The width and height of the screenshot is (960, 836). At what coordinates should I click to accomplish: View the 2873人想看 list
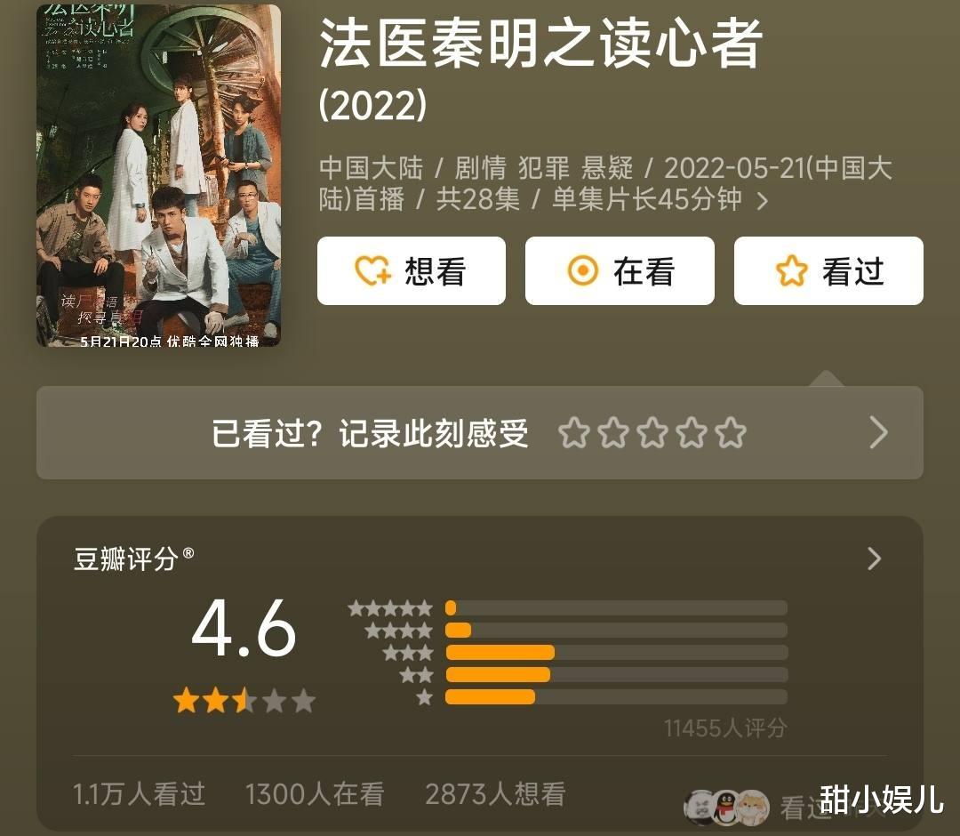[x=495, y=794]
